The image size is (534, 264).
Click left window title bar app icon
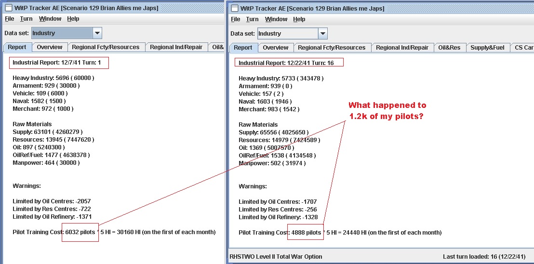point(8,8)
